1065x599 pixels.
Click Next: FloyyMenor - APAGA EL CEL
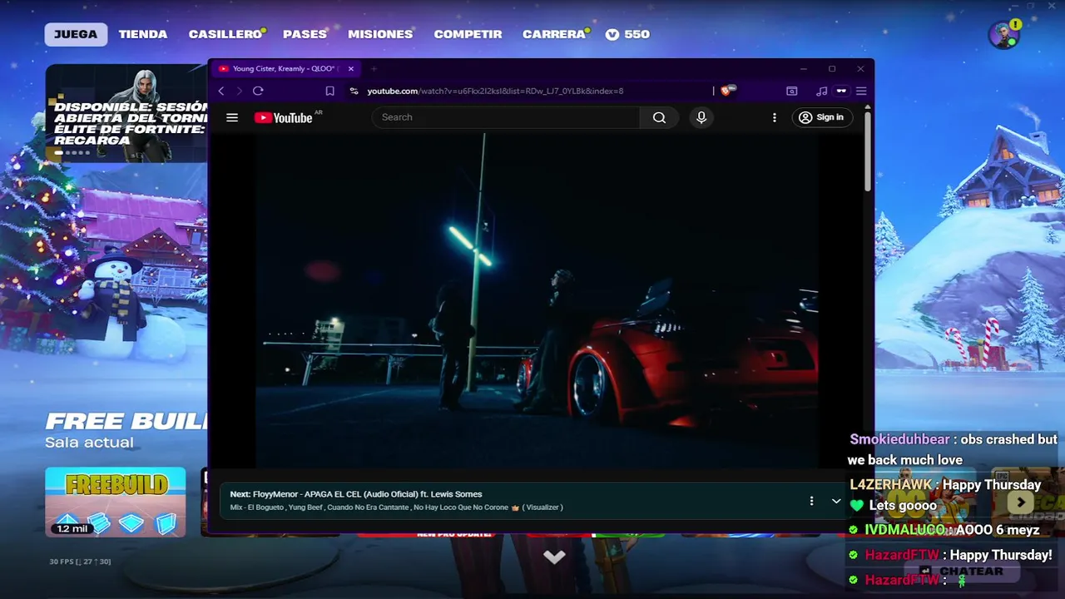(356, 494)
